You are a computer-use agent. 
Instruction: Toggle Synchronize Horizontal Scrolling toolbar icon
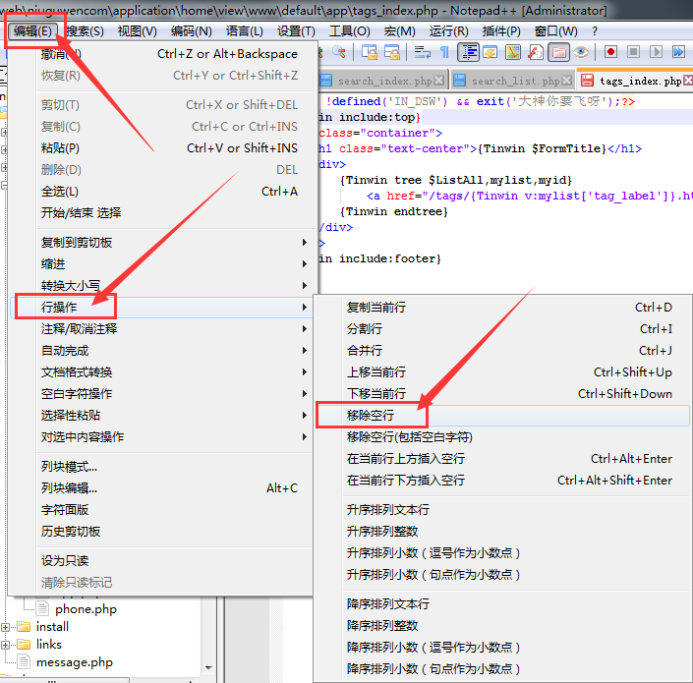pyautogui.click(x=391, y=52)
